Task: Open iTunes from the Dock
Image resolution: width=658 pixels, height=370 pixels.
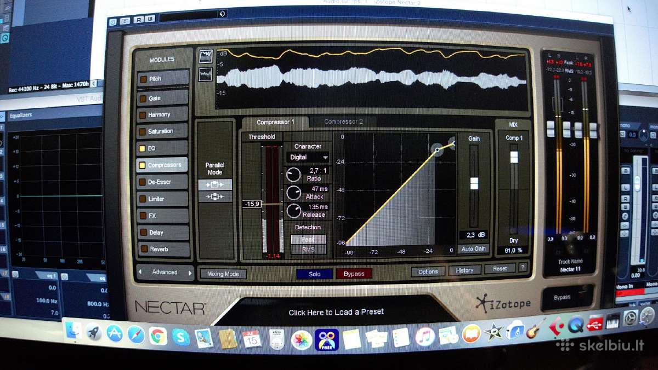Action: tap(425, 336)
